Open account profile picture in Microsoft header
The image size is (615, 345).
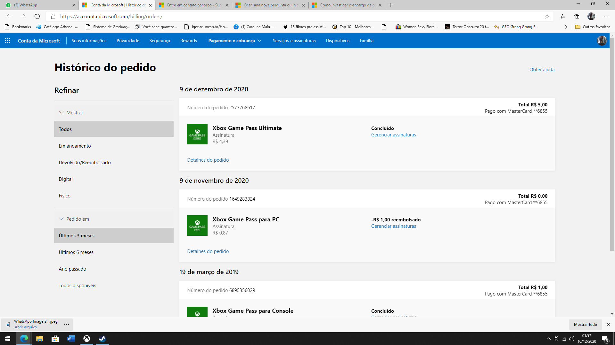[602, 41]
